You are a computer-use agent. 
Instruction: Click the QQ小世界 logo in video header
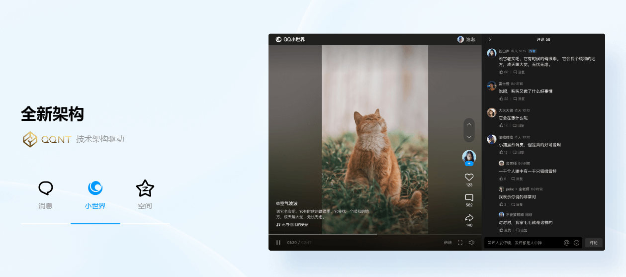290,39
